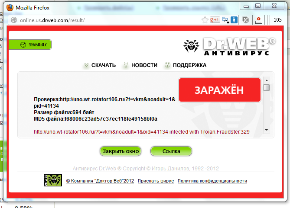Viewport: 290px width, 208px height.
Task: Click the blue info icon in address bar
Action: (x=234, y=20)
